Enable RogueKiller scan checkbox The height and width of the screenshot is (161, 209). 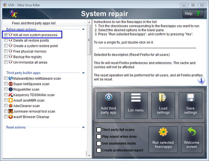point(6,89)
